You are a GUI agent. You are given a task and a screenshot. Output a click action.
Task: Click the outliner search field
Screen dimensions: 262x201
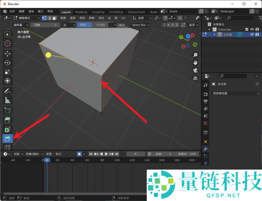[240, 18]
